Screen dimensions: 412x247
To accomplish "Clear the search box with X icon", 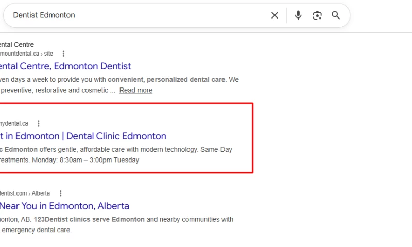I will click(x=274, y=15).
